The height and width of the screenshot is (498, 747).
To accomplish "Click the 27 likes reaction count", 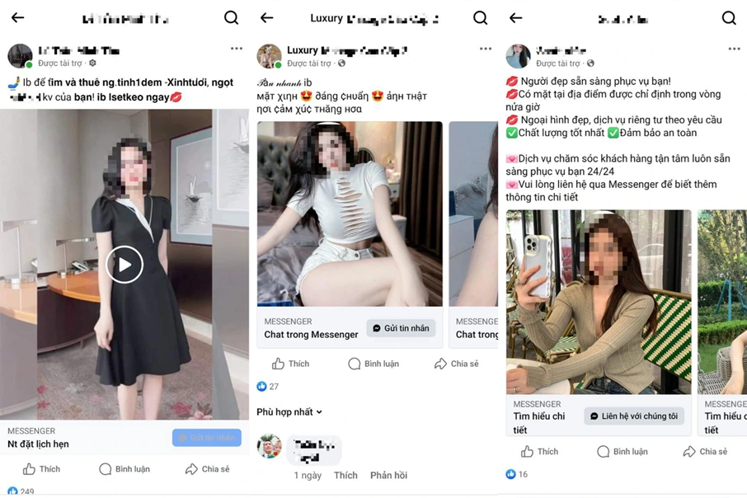I will click(268, 387).
